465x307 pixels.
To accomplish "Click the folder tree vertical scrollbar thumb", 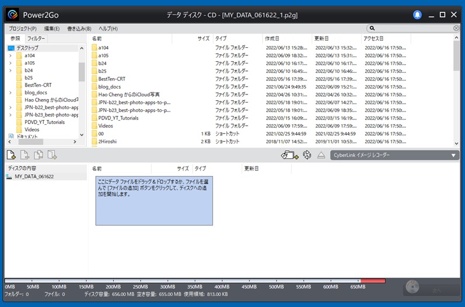I will click(x=82, y=72).
